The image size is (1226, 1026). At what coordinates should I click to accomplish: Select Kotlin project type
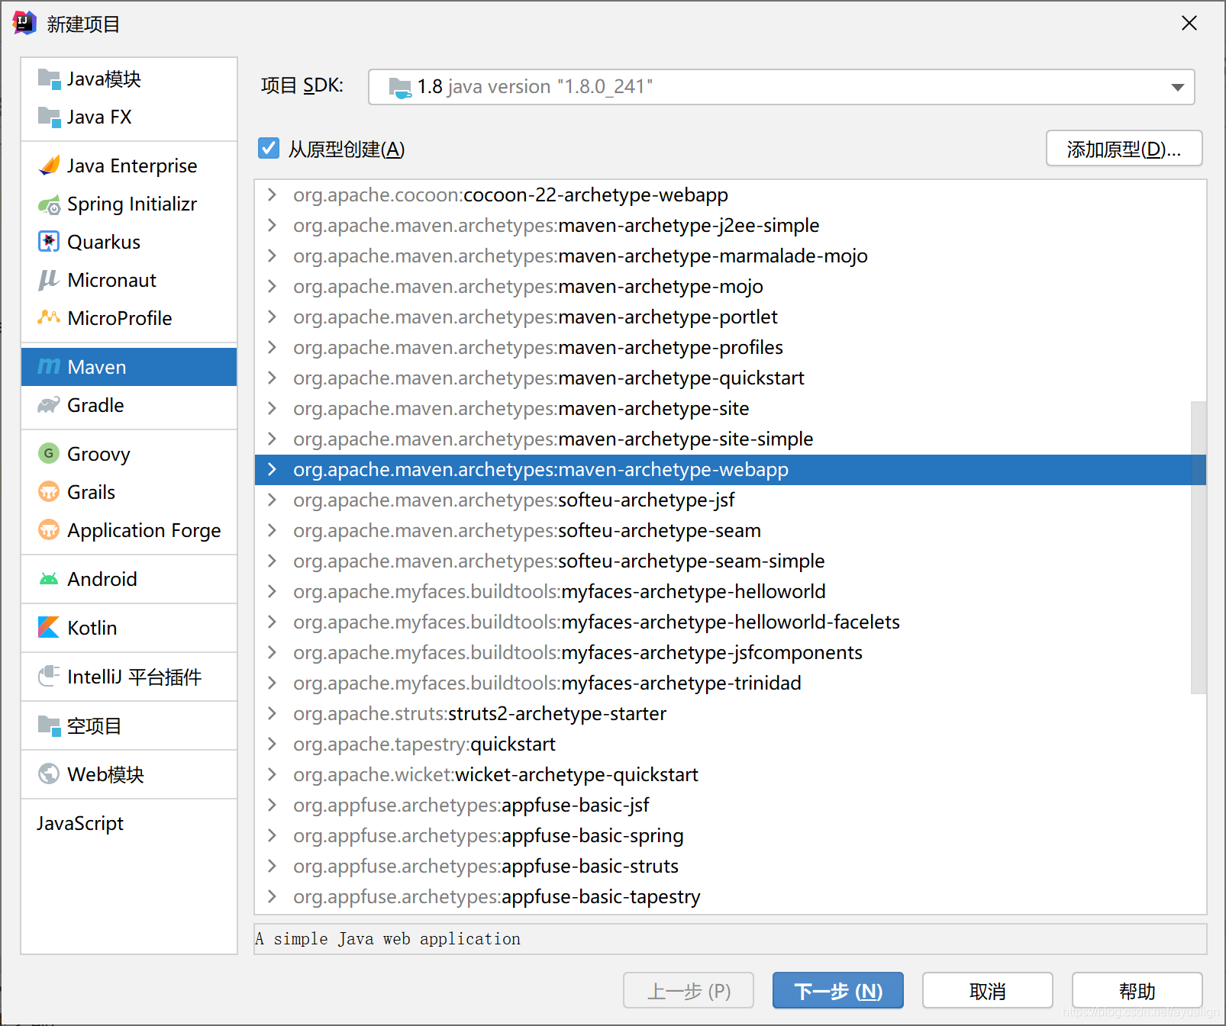pyautogui.click(x=129, y=628)
